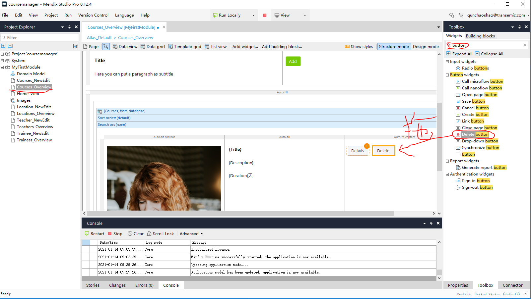Screen dimensions: 531x299
Task: Open the Language menu
Action: point(124,15)
